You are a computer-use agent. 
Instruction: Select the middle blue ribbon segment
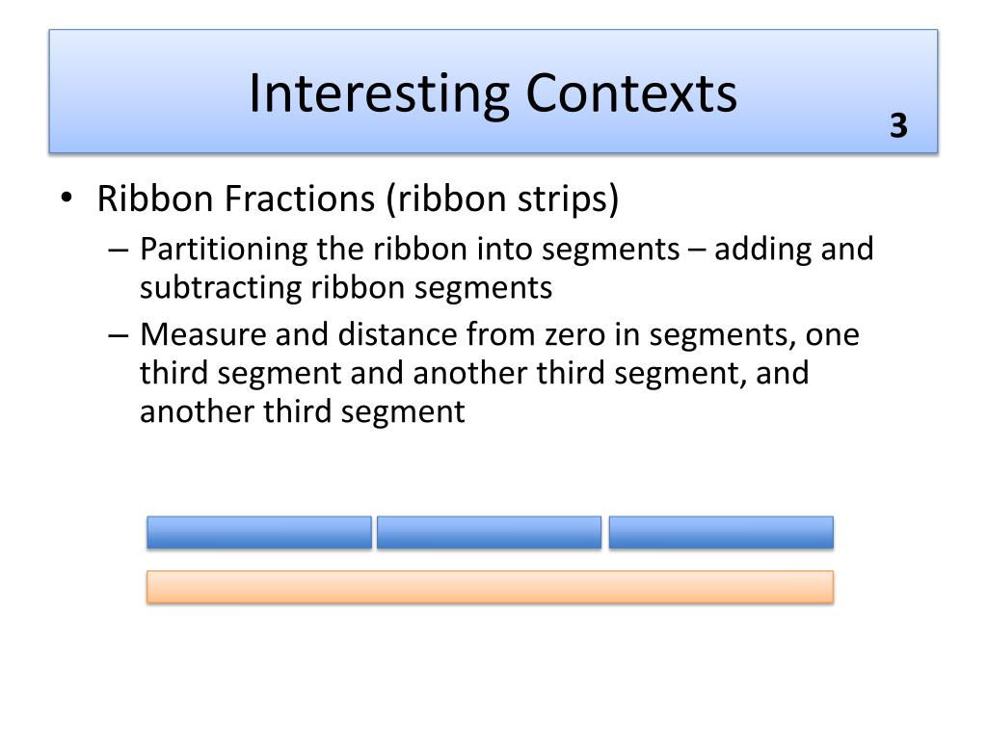click(489, 532)
